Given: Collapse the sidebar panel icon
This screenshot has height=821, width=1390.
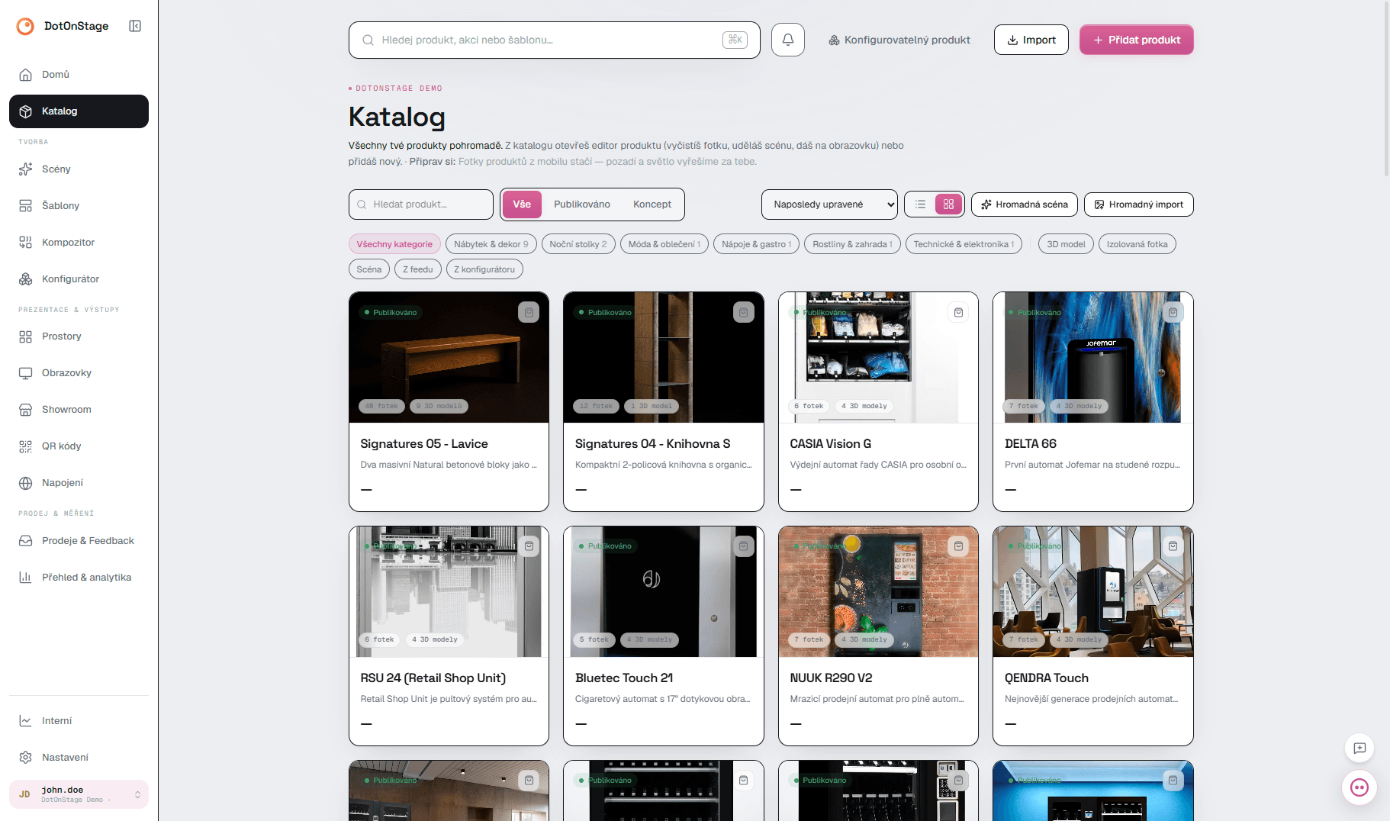Looking at the screenshot, I should tap(135, 26).
